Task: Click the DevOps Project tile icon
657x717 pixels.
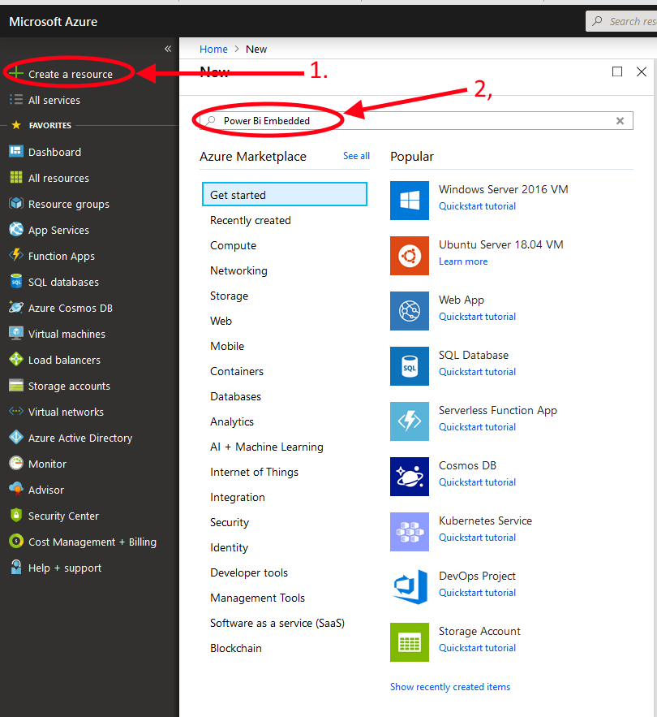Action: pos(410,587)
